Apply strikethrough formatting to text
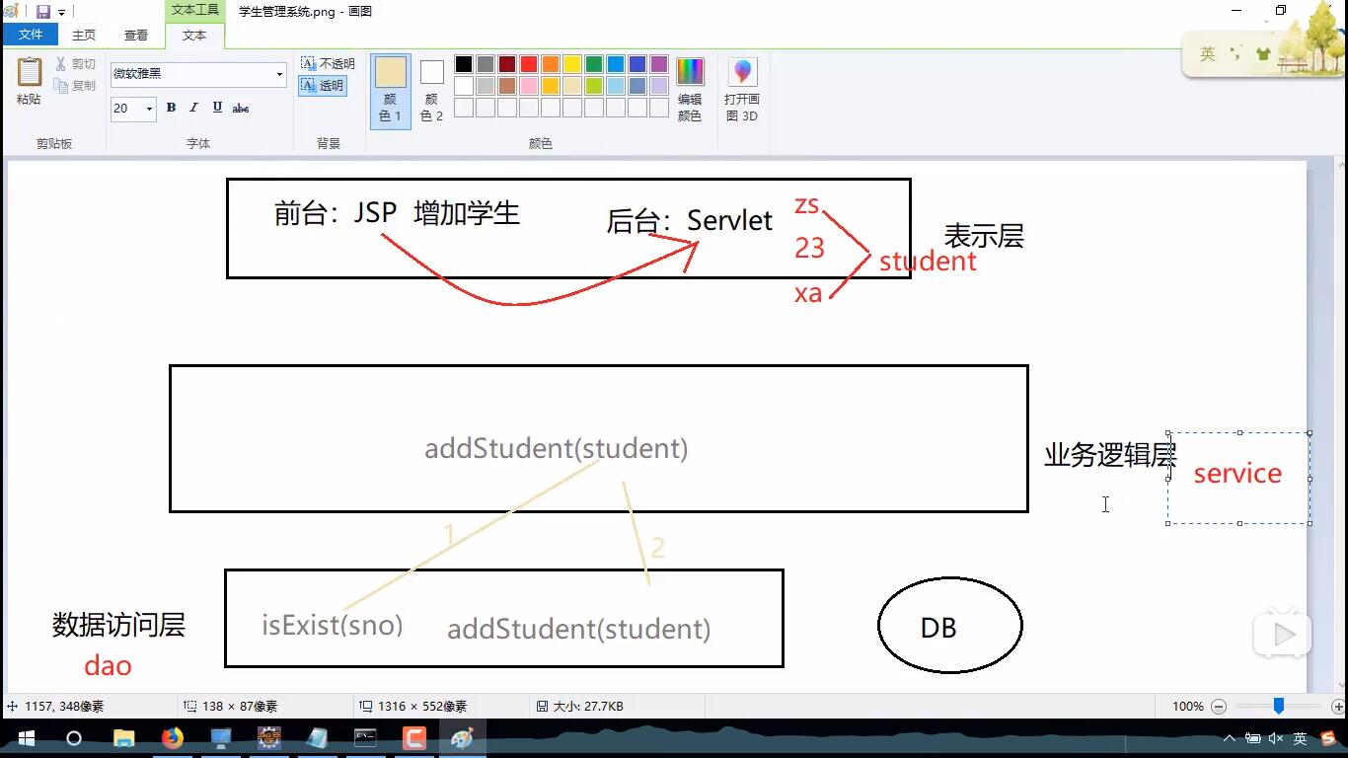 [240, 108]
